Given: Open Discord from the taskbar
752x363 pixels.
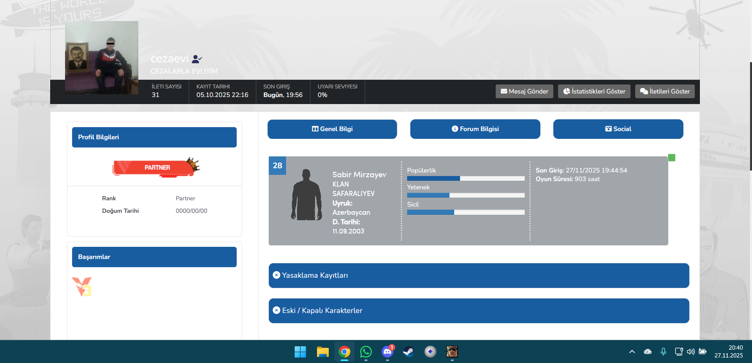Looking at the screenshot, I should pyautogui.click(x=387, y=352).
